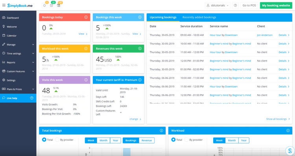Image resolution: width=295 pixels, height=156 pixels.
Task: Switch Workload chart to Year
Action: click(243, 140)
